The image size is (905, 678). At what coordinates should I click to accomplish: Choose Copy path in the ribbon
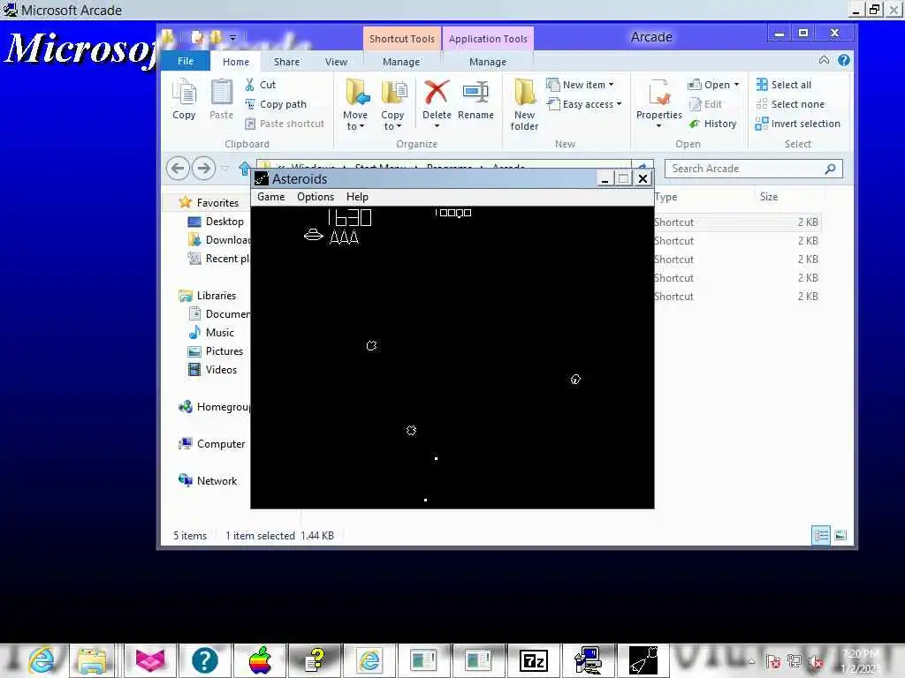(x=276, y=104)
